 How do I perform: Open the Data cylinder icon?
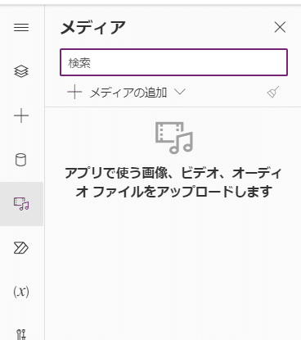tap(20, 160)
